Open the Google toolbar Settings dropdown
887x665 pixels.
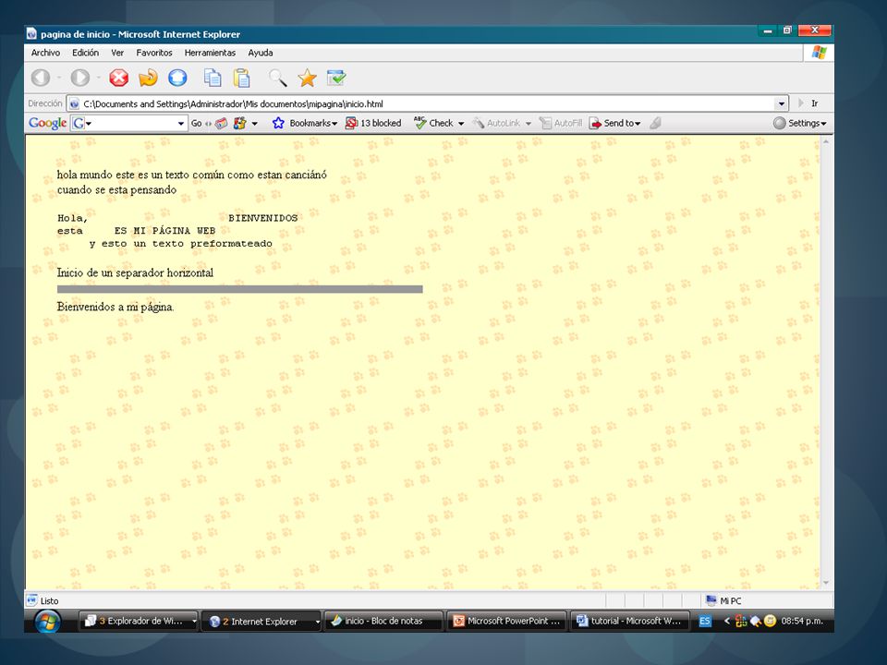[x=800, y=123]
